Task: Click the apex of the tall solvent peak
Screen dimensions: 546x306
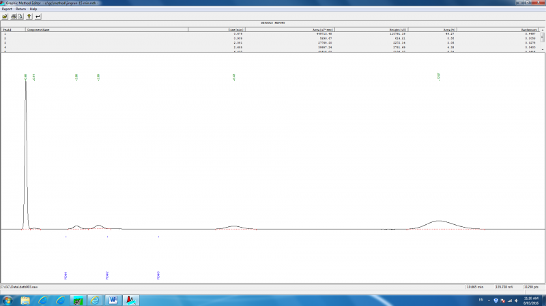Action: (25, 82)
